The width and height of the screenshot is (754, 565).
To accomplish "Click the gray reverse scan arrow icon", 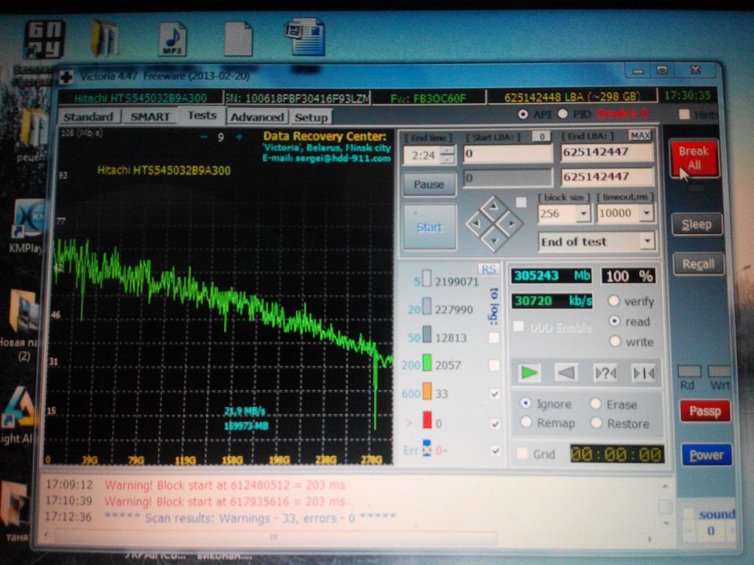I will pos(566,372).
